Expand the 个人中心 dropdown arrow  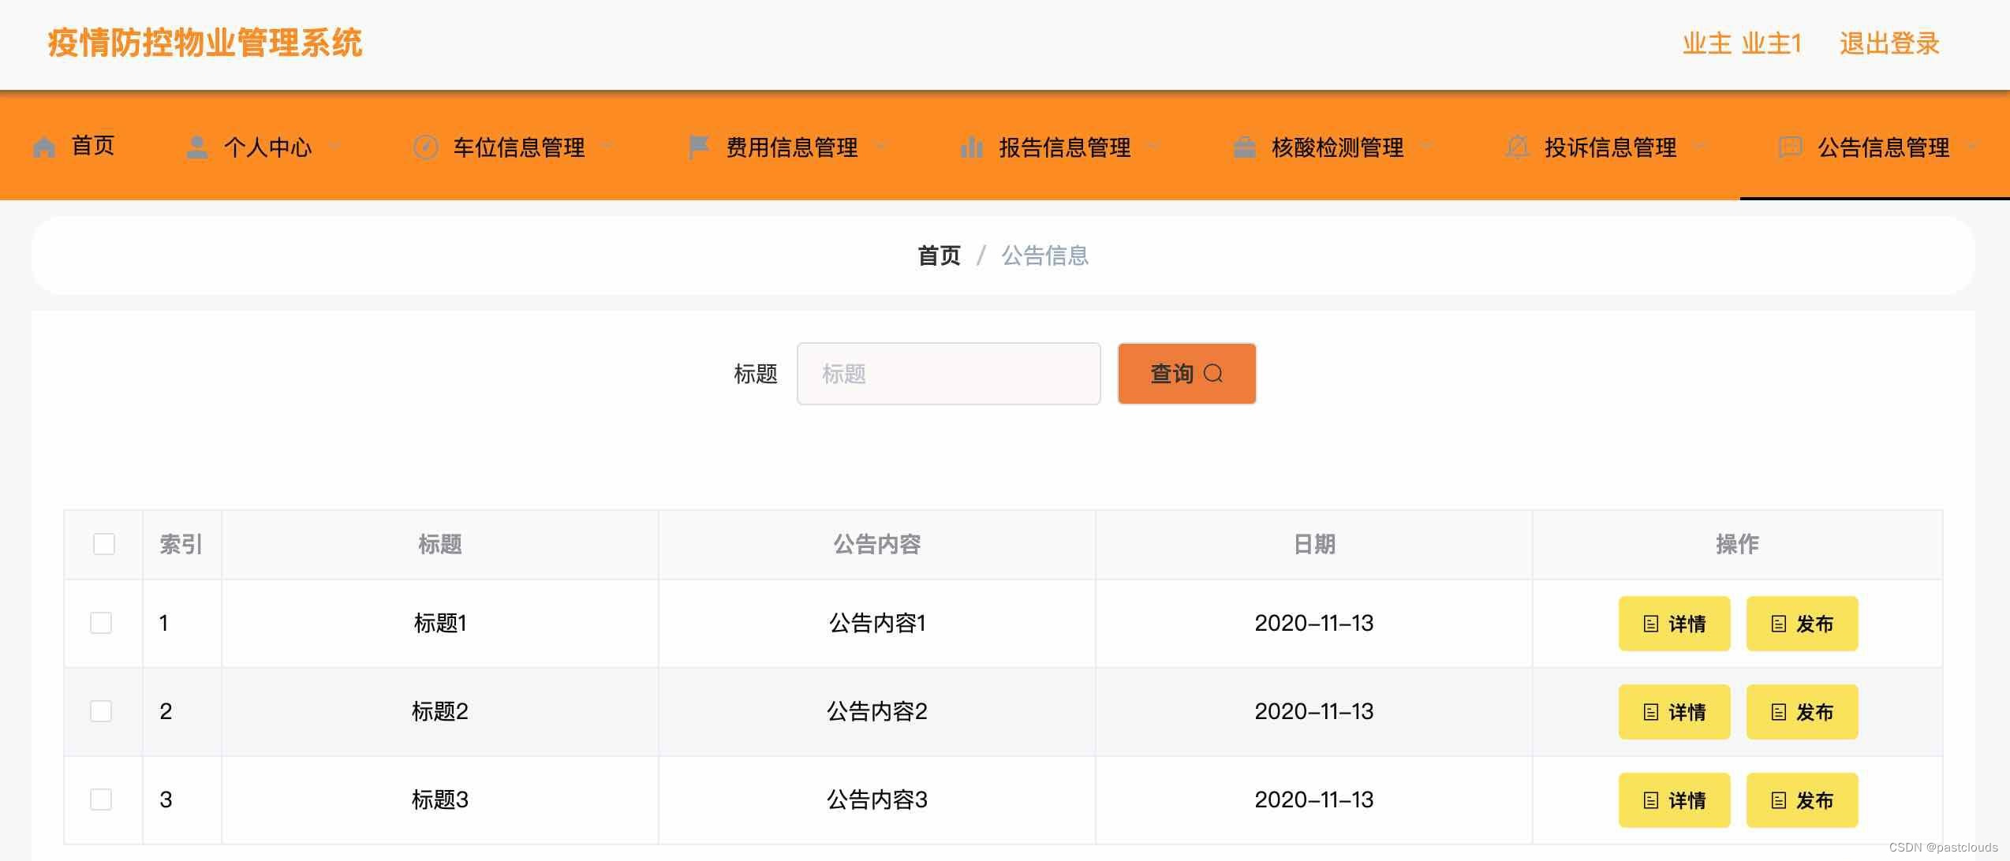[x=334, y=146]
